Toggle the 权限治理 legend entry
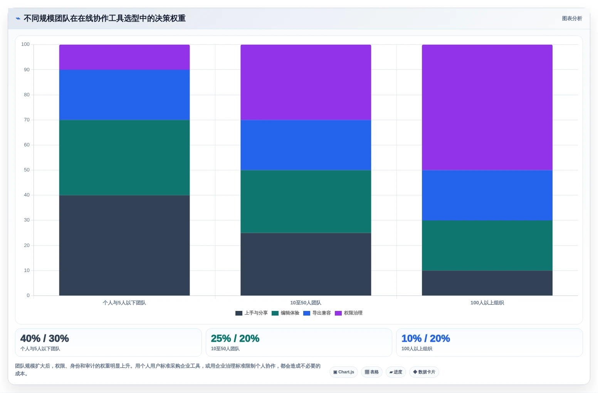The height and width of the screenshot is (393, 598). point(349,313)
